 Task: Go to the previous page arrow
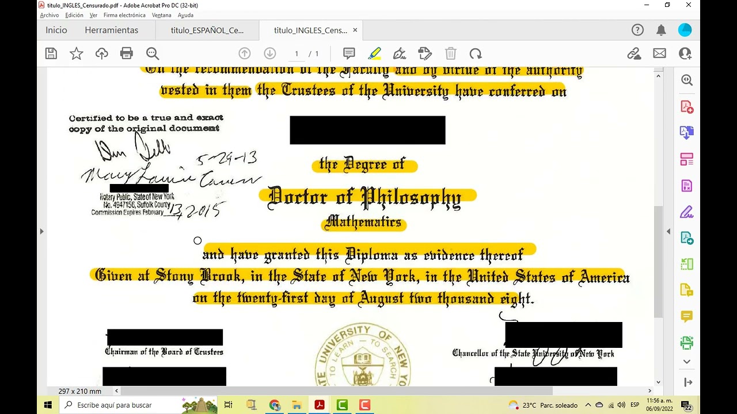pos(245,53)
